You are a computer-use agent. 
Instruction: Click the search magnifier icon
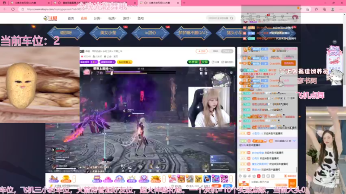(x=231, y=18)
